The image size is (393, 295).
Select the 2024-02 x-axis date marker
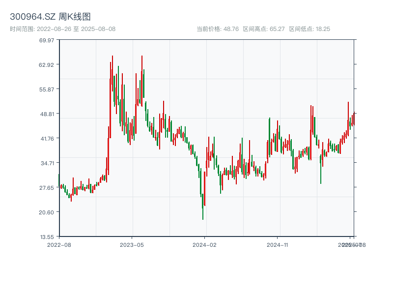pos(205,244)
